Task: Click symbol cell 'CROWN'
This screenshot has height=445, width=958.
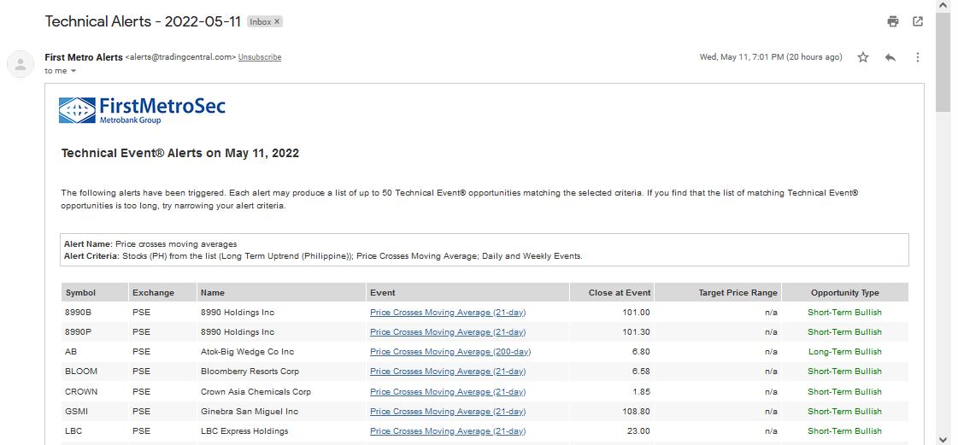Action: coord(81,392)
